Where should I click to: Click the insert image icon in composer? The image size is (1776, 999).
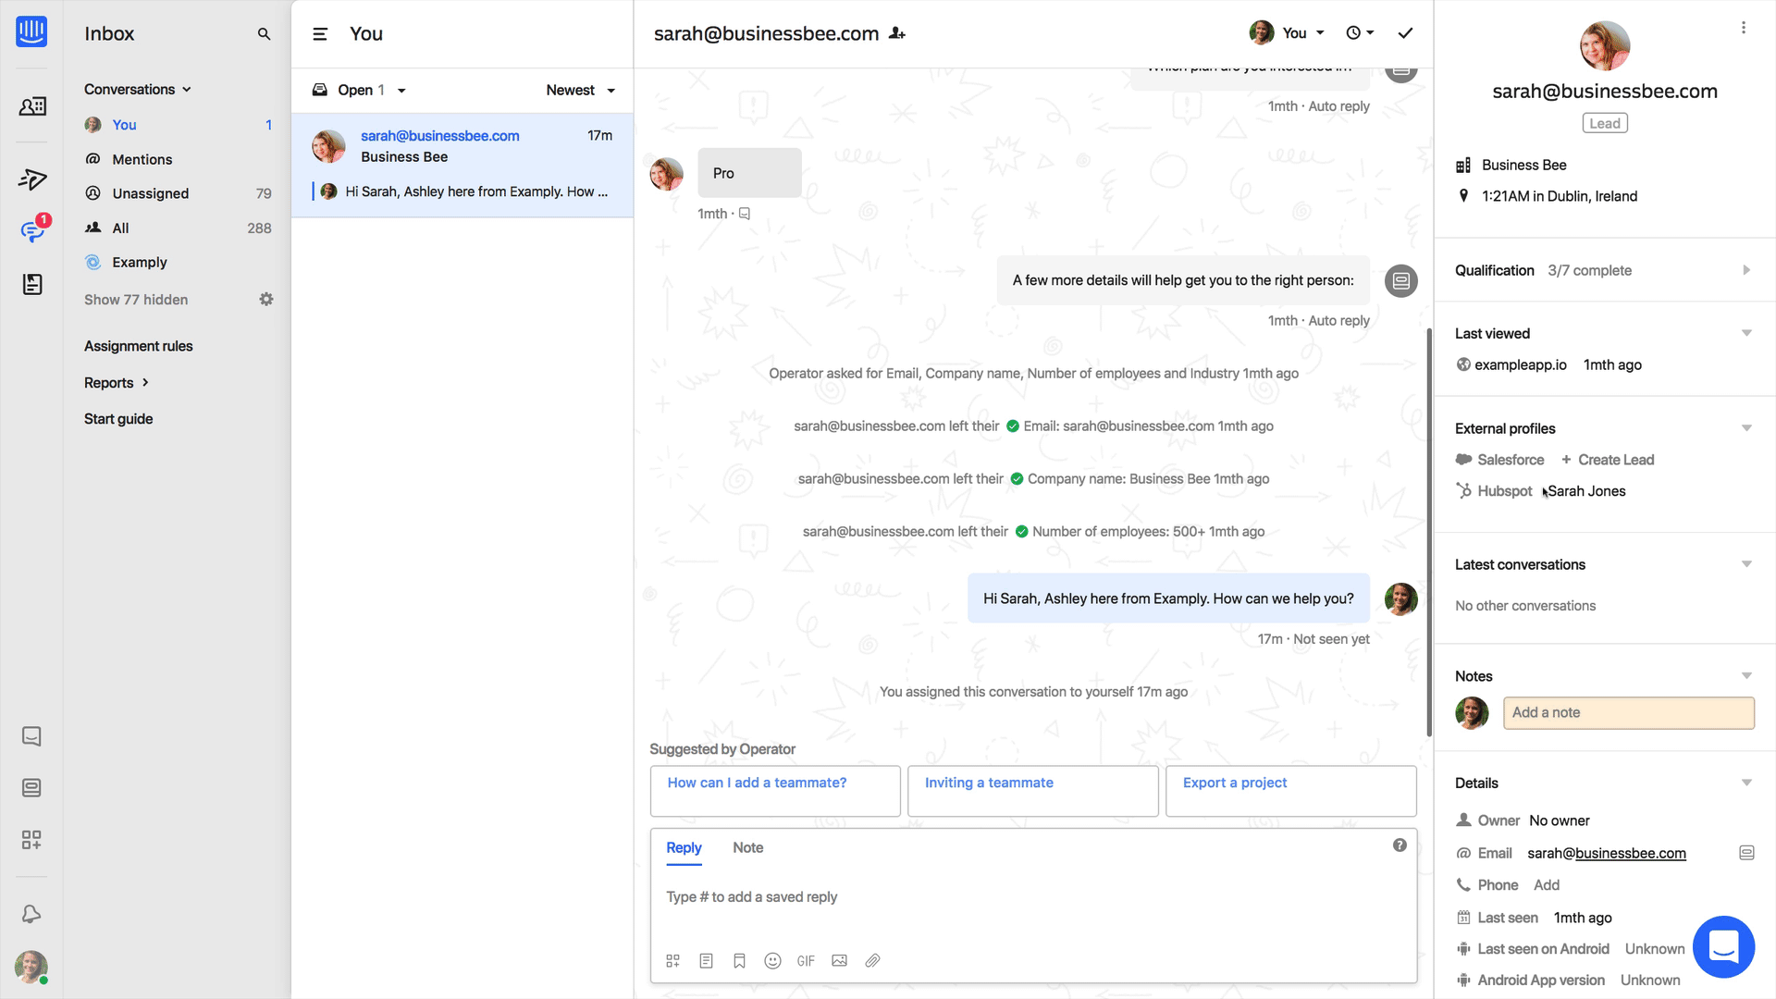pyautogui.click(x=839, y=961)
